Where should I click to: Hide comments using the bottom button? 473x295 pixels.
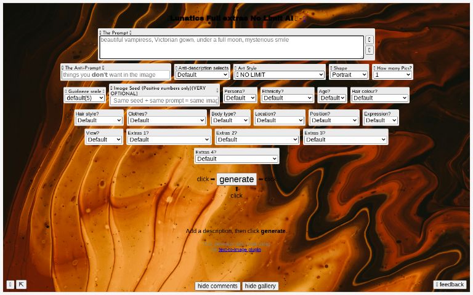[217, 286]
